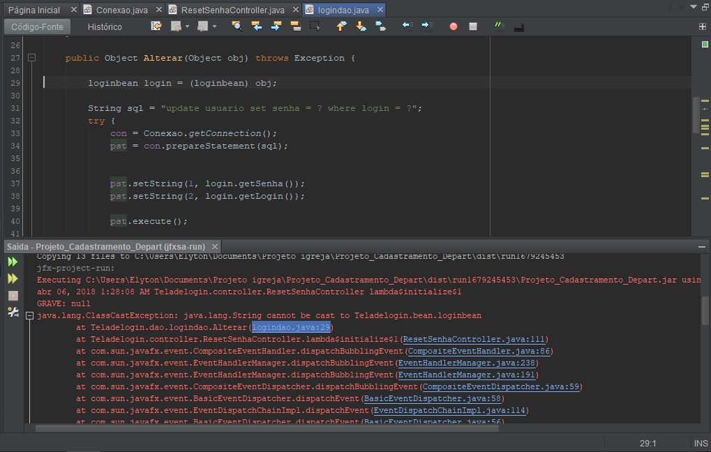Switch to ResetSenhaController.java tab
Image resolution: width=711 pixels, height=452 pixels.
coord(232,10)
